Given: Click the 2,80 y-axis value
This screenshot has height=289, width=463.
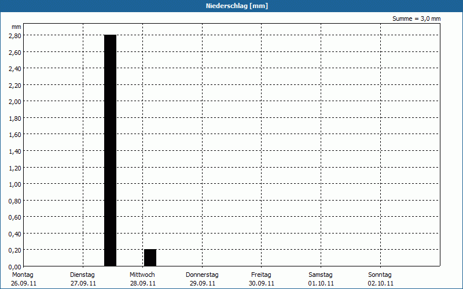Looking at the screenshot, I should [x=15, y=36].
